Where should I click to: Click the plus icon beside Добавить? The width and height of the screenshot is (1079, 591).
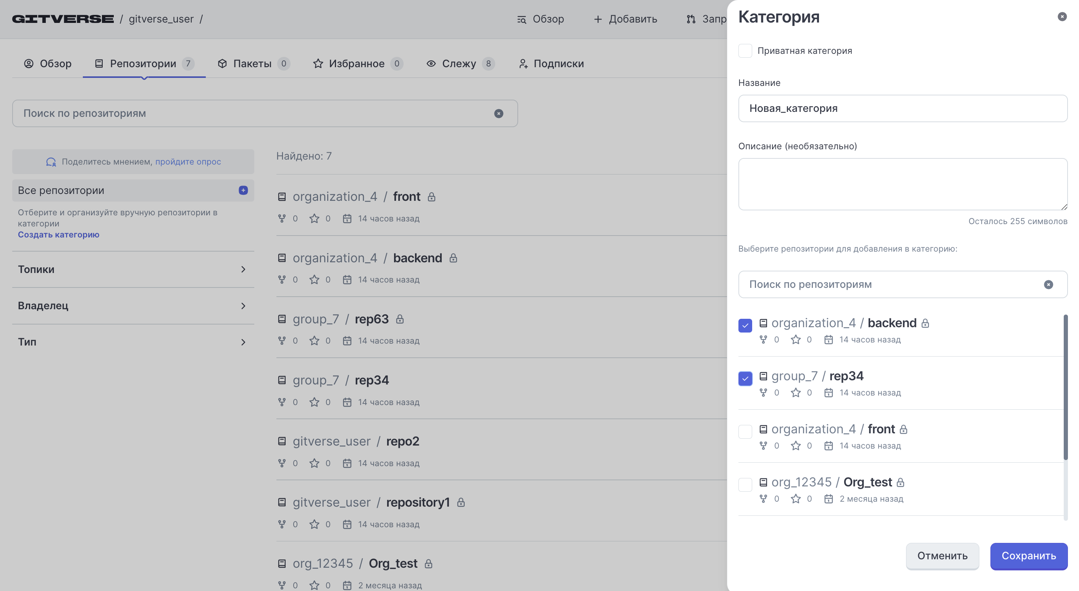pos(598,19)
